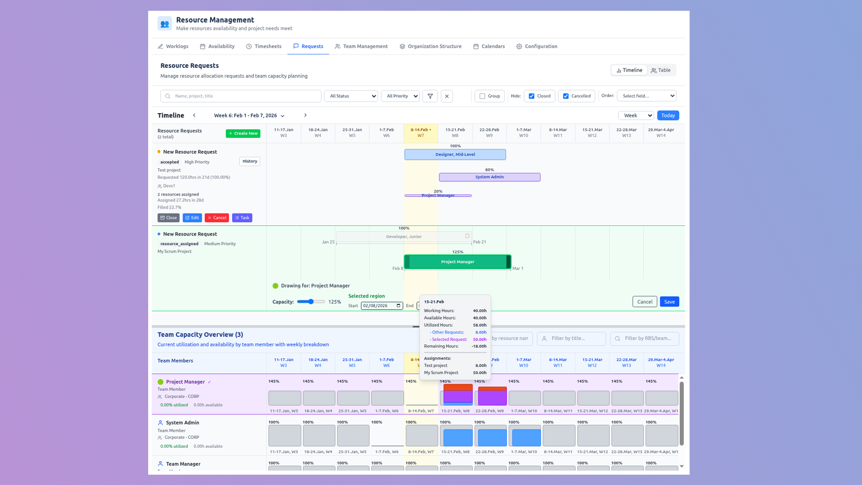Viewport: 862px width, 485px height.
Task: Select the funnel filter icon
Action: pyautogui.click(x=430, y=96)
